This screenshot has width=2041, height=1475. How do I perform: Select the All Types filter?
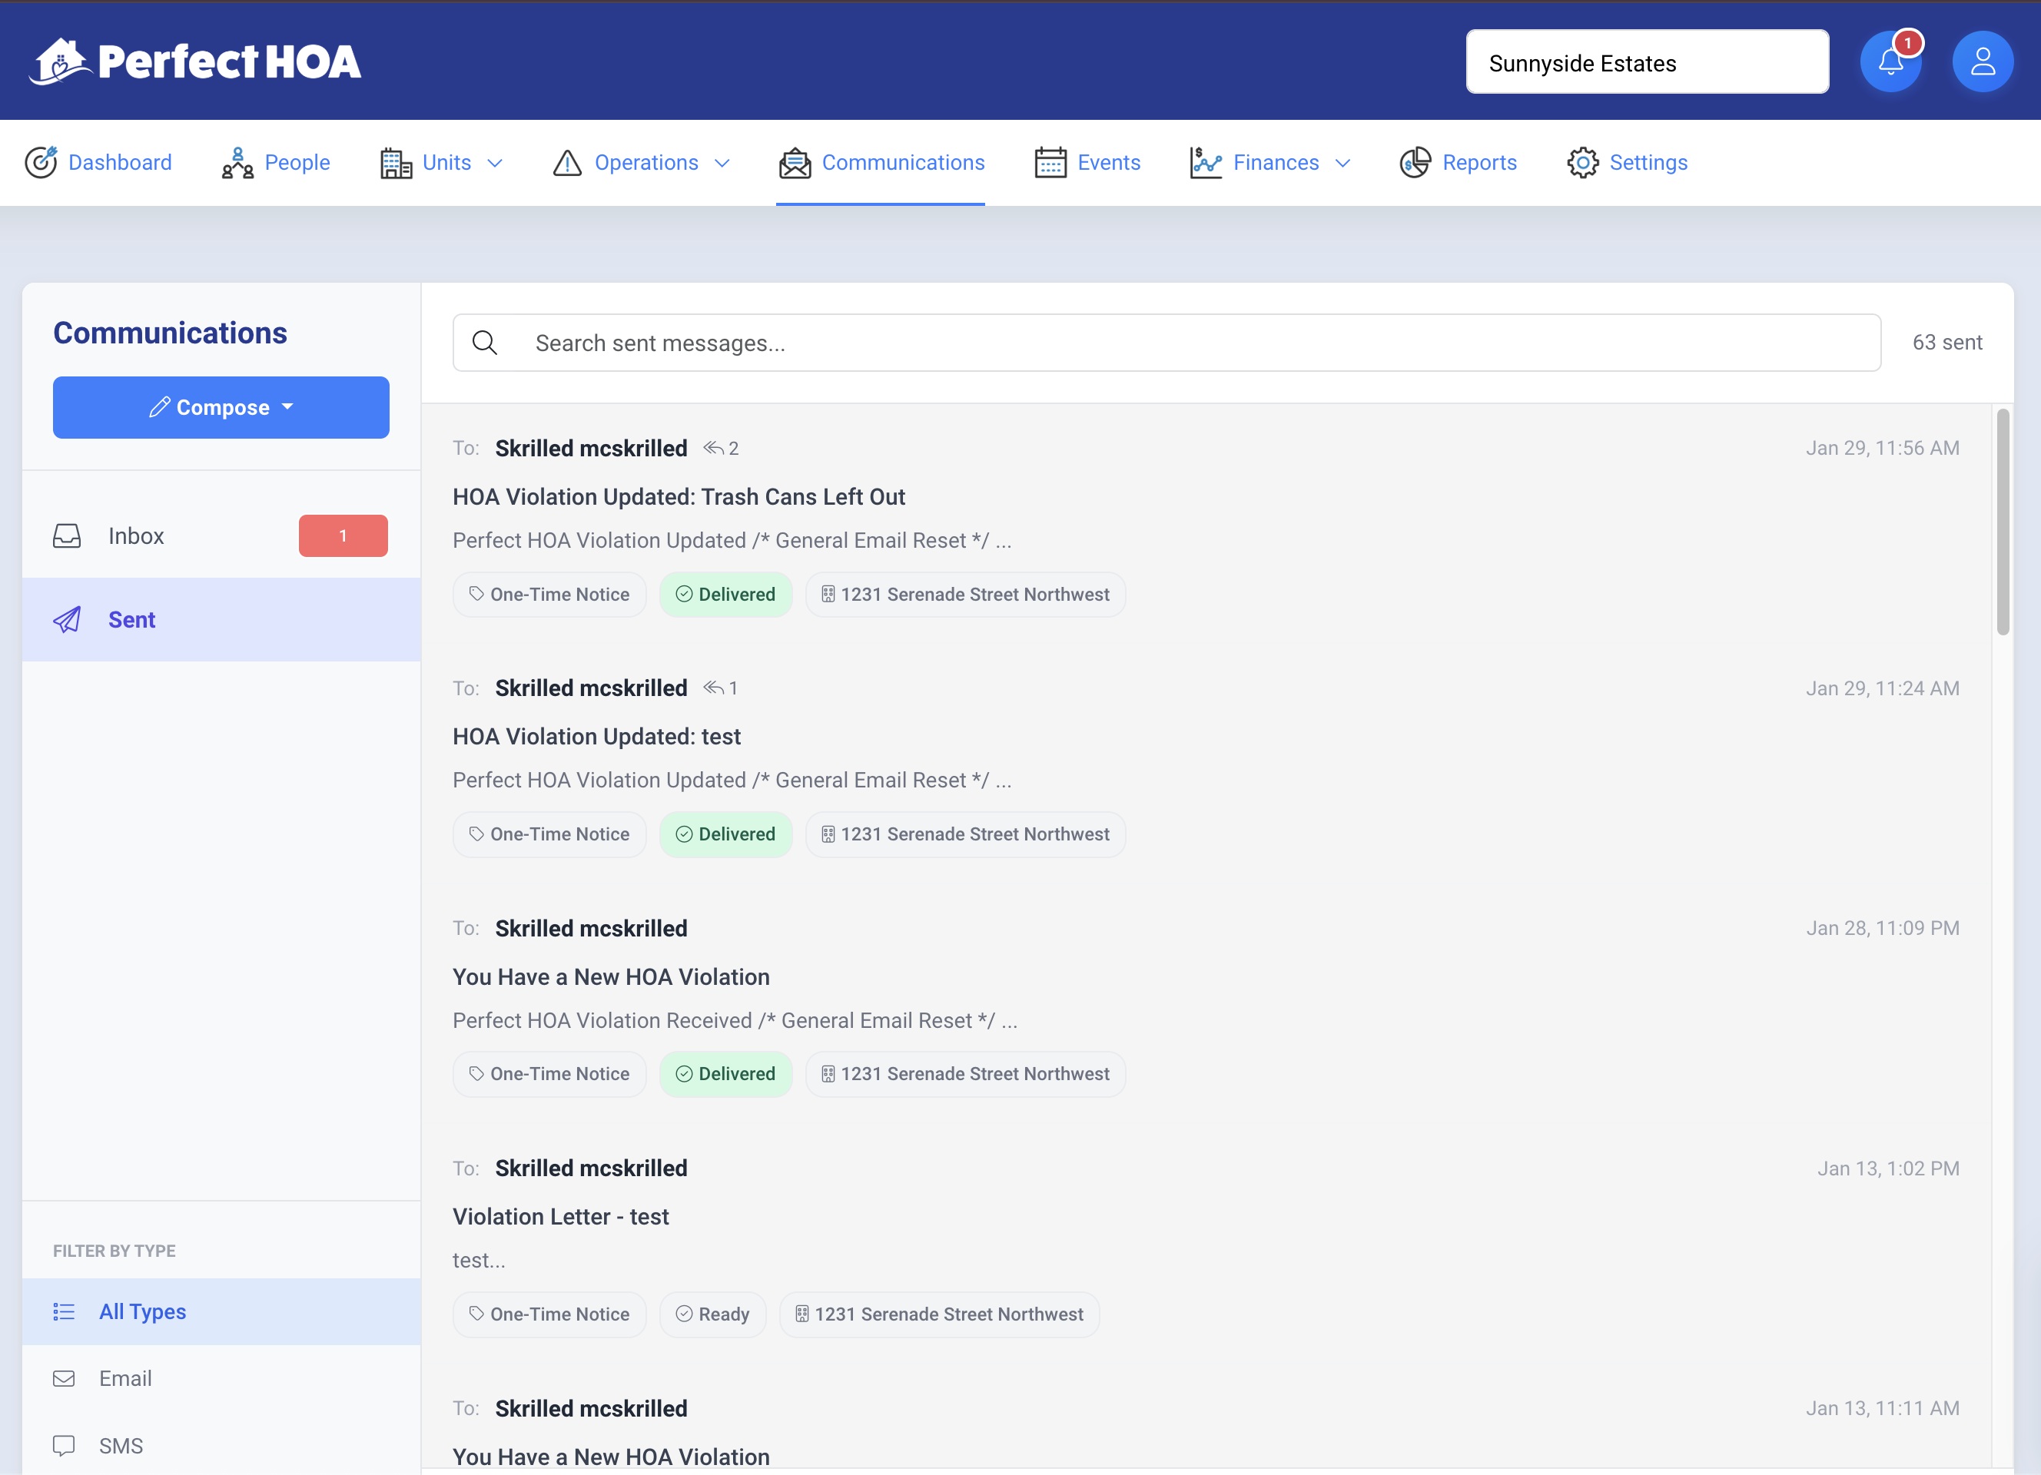[x=142, y=1311]
